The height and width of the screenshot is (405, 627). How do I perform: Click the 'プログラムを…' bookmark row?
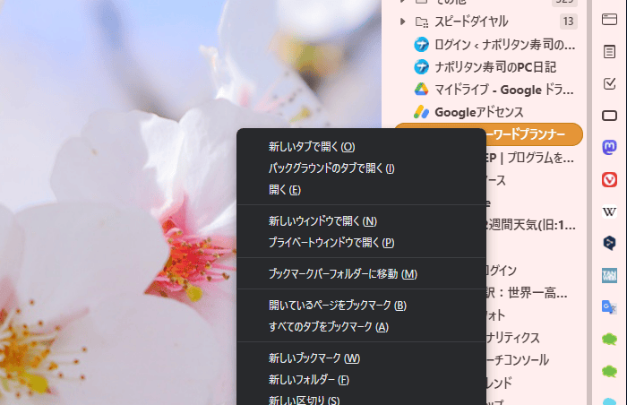534,158
